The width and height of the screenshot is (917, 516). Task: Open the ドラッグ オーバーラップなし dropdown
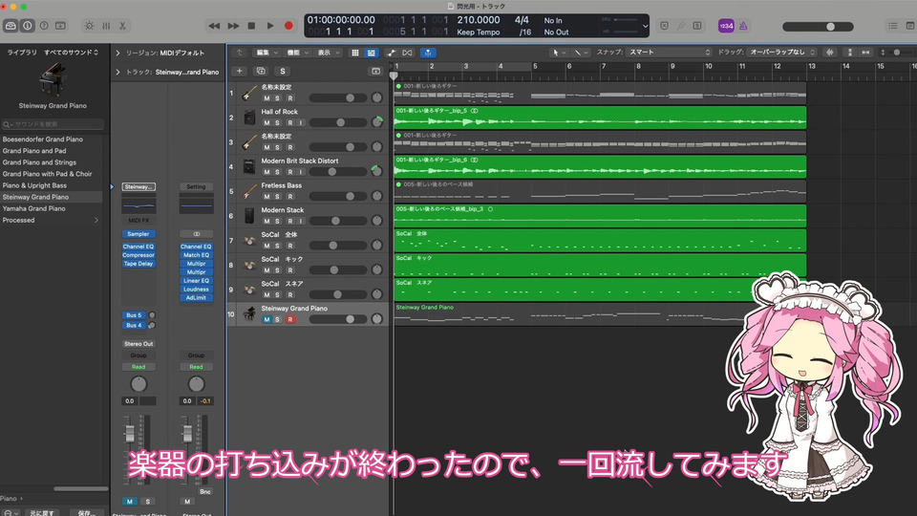[x=782, y=53]
